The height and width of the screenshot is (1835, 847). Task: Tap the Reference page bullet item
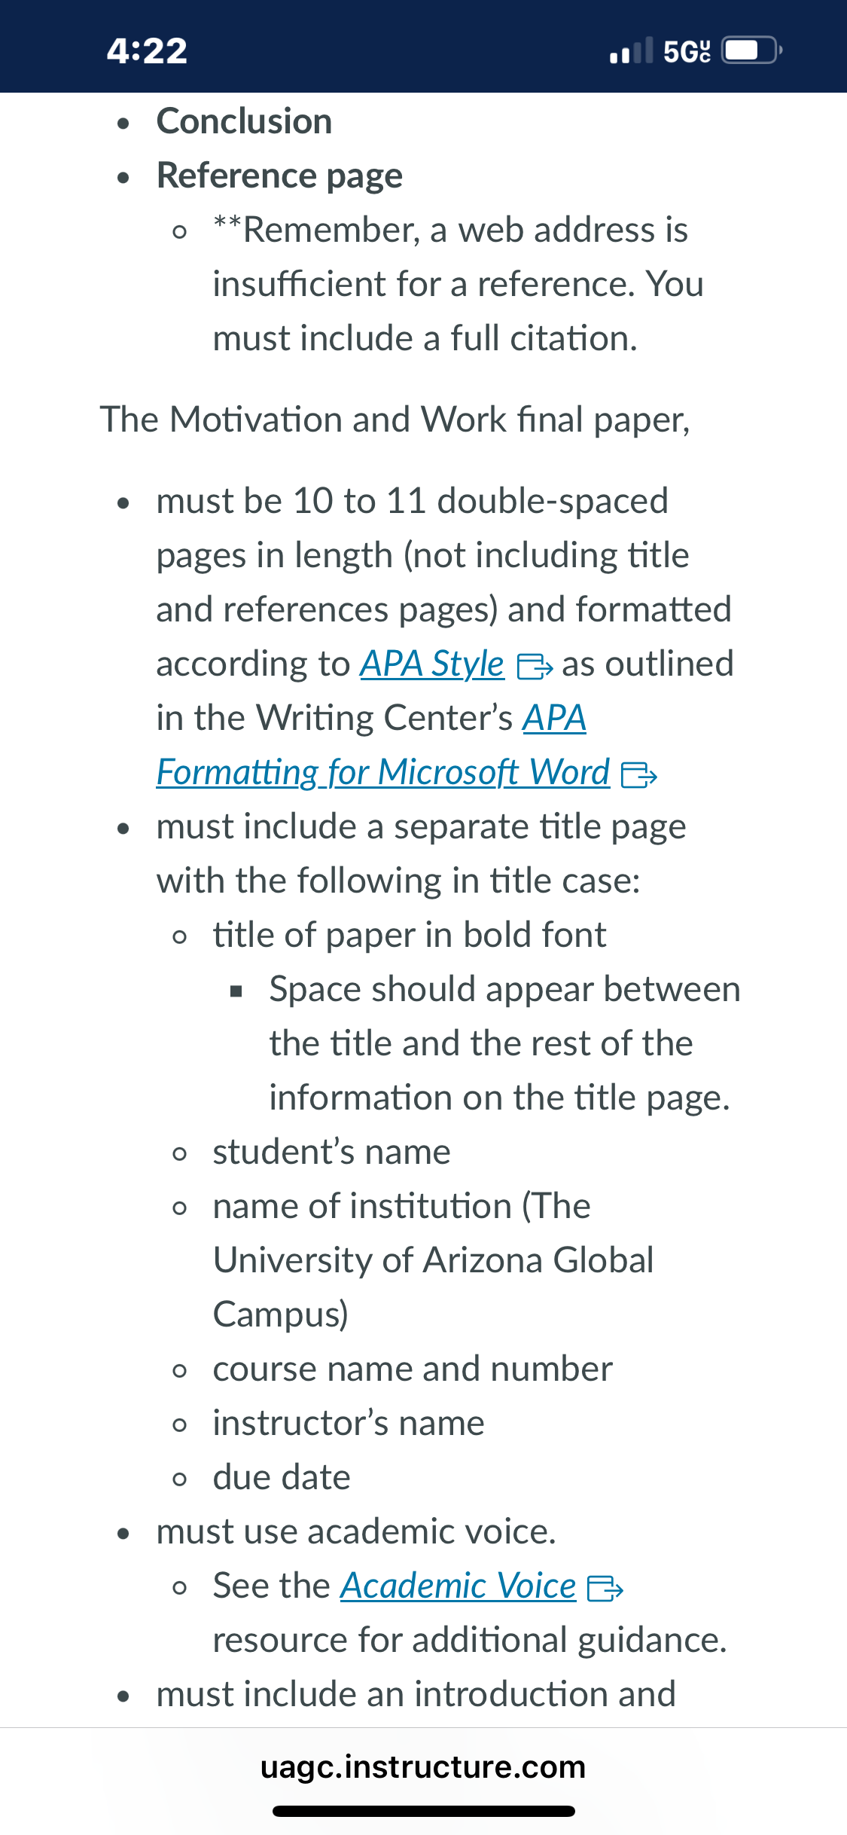(x=279, y=176)
